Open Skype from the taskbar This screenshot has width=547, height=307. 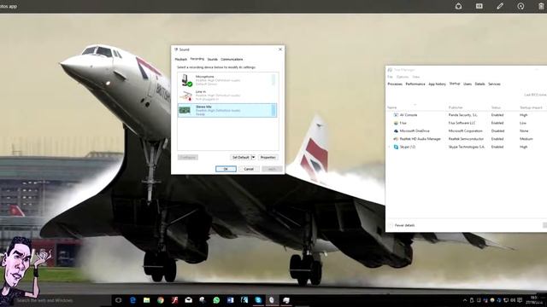258,300
